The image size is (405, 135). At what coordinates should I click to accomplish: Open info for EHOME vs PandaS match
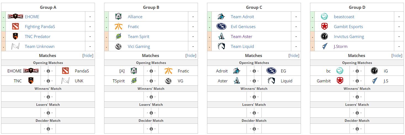tap(48, 71)
